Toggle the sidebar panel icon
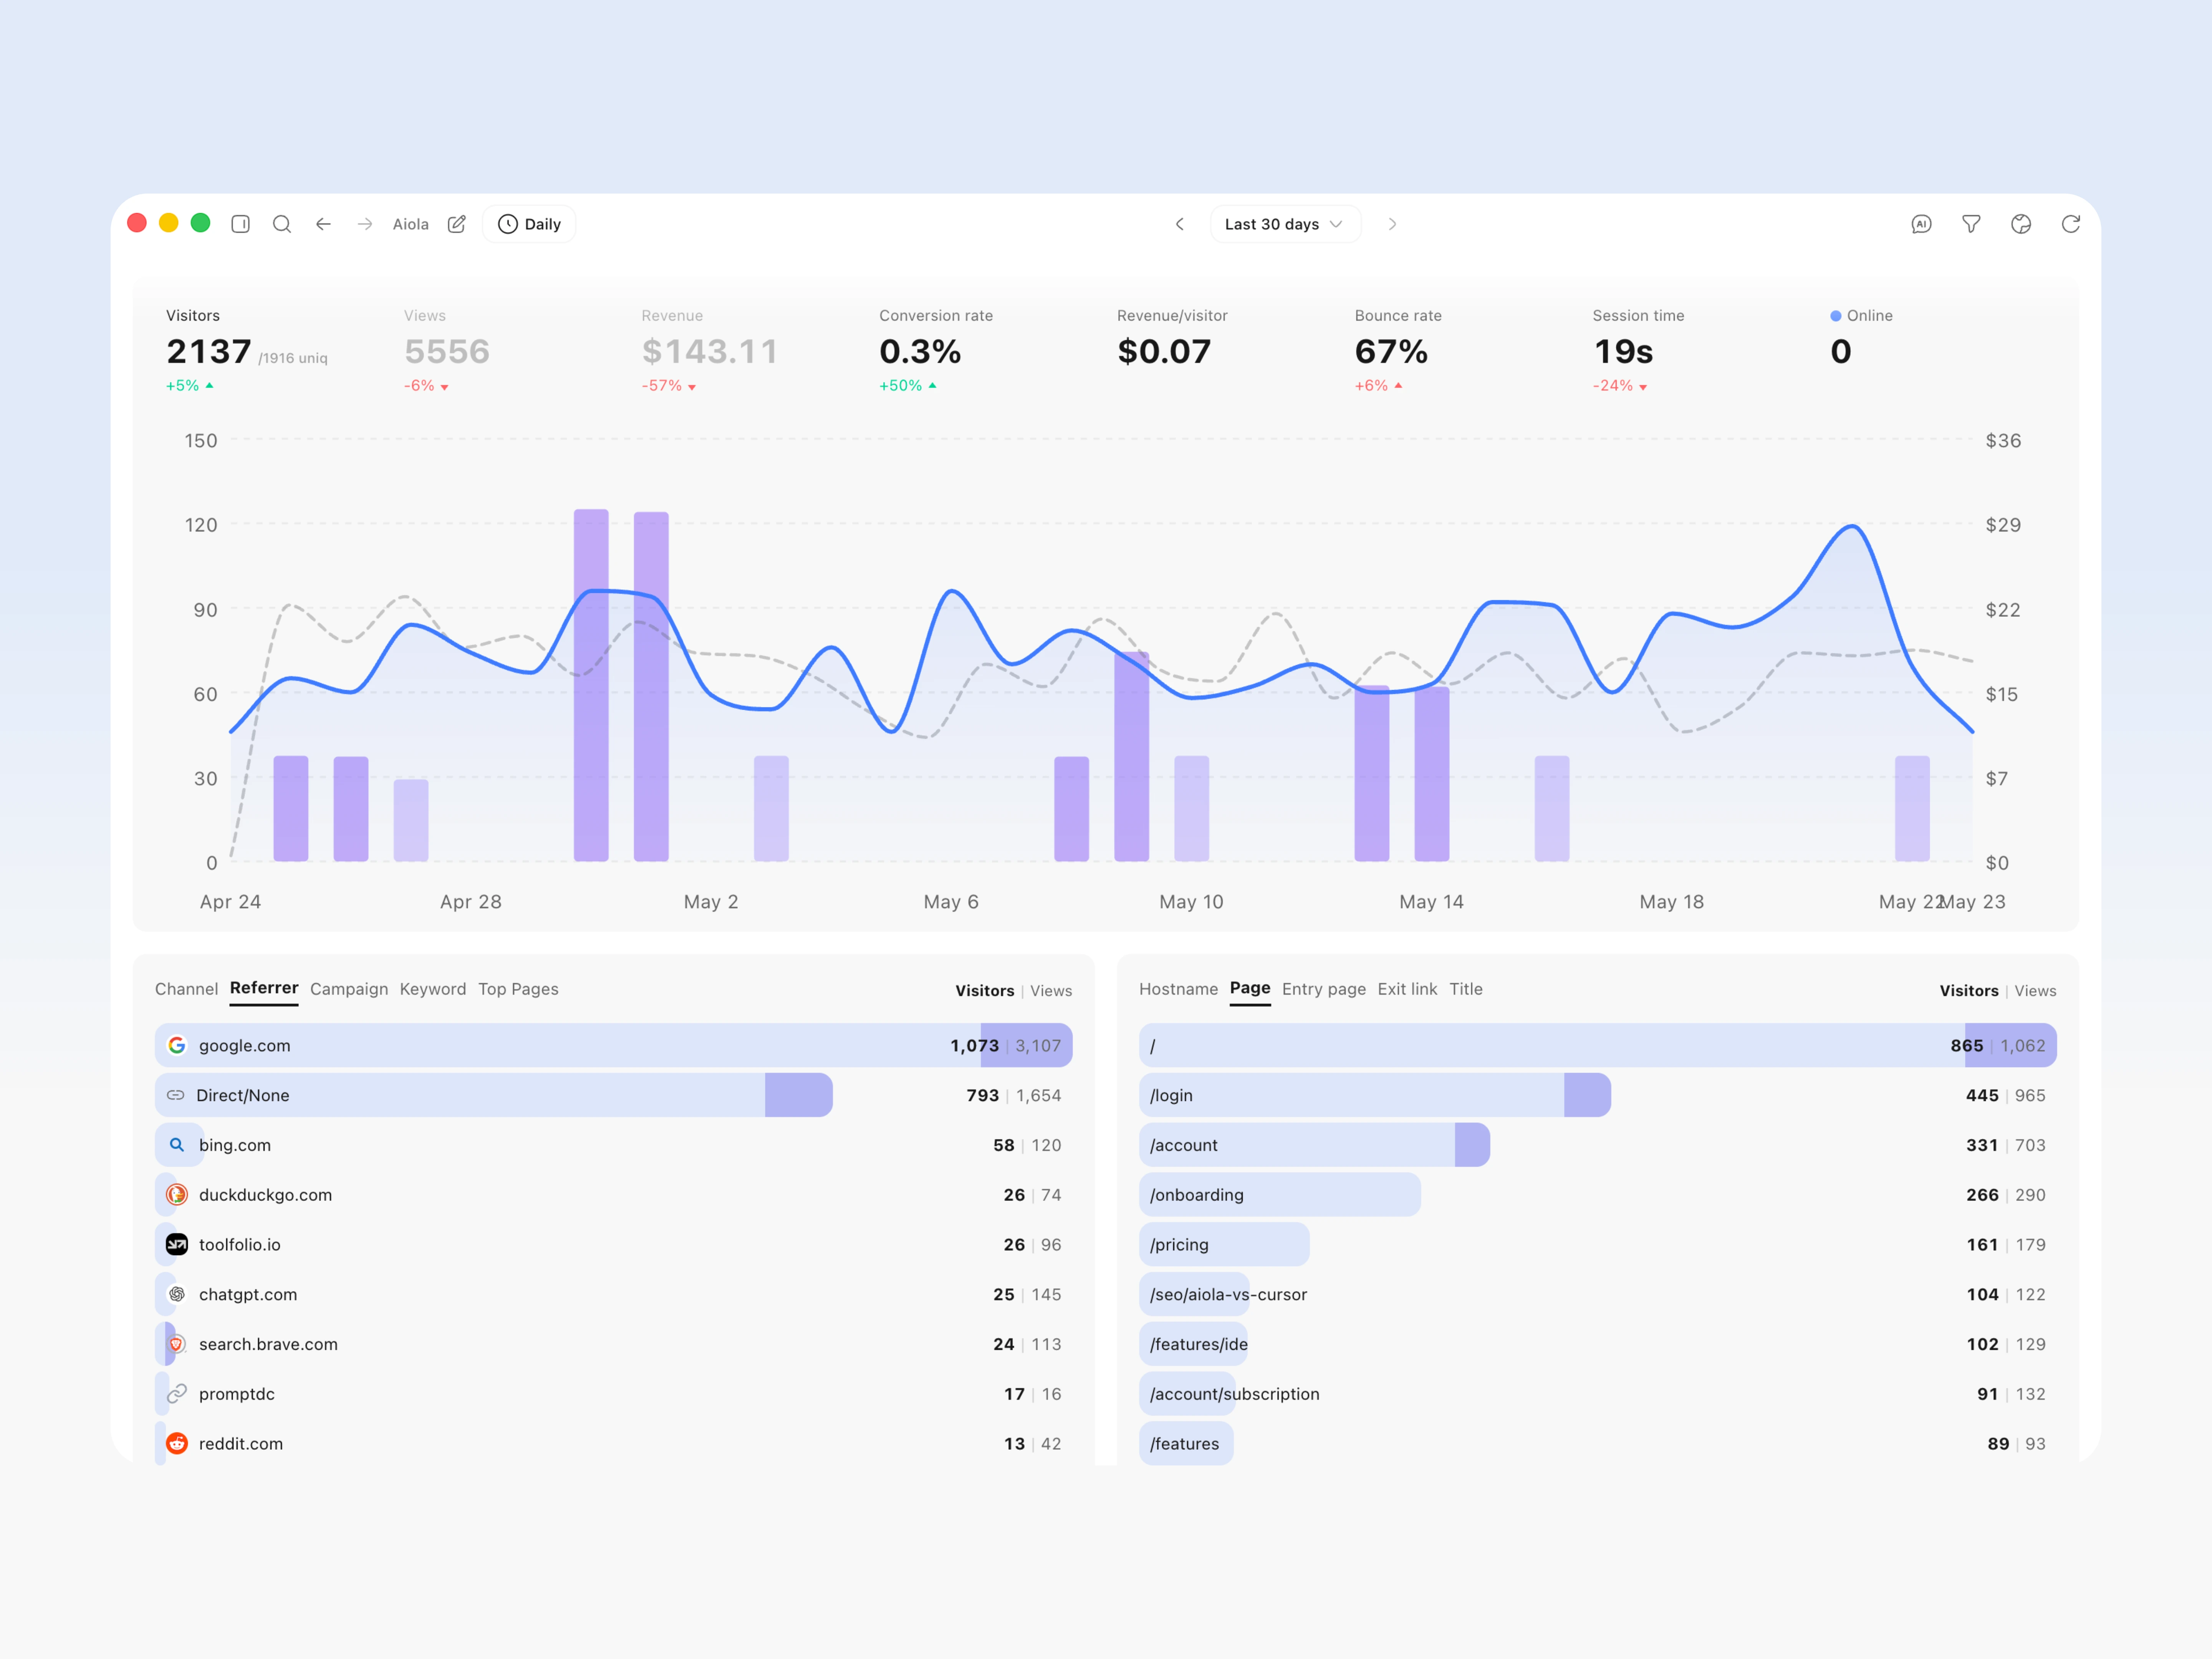This screenshot has height=1659, width=2212. tap(240, 224)
